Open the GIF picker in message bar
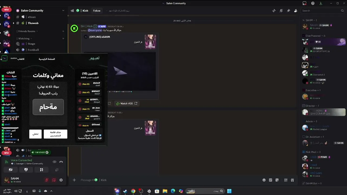347x195 pixels. 271,180
